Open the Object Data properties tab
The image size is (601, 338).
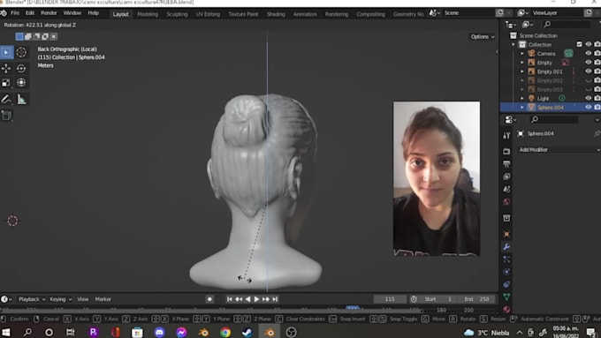[506, 297]
